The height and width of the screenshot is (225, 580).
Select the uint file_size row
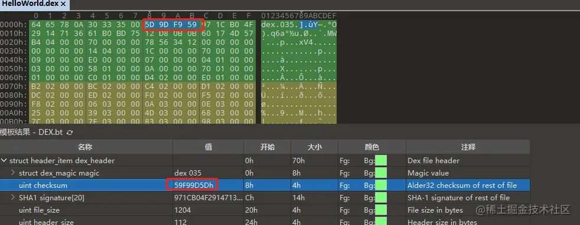point(265,210)
